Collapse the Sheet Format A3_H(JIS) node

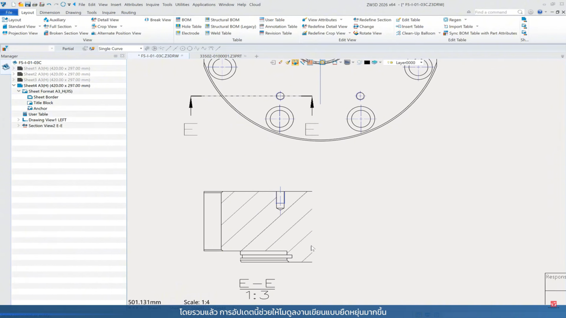coord(19,91)
